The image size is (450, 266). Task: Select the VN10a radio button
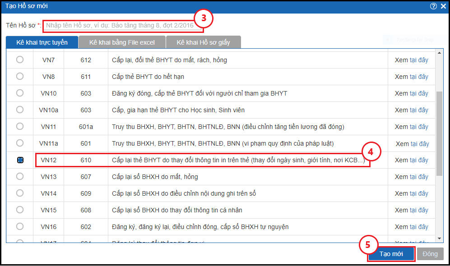pos(20,110)
